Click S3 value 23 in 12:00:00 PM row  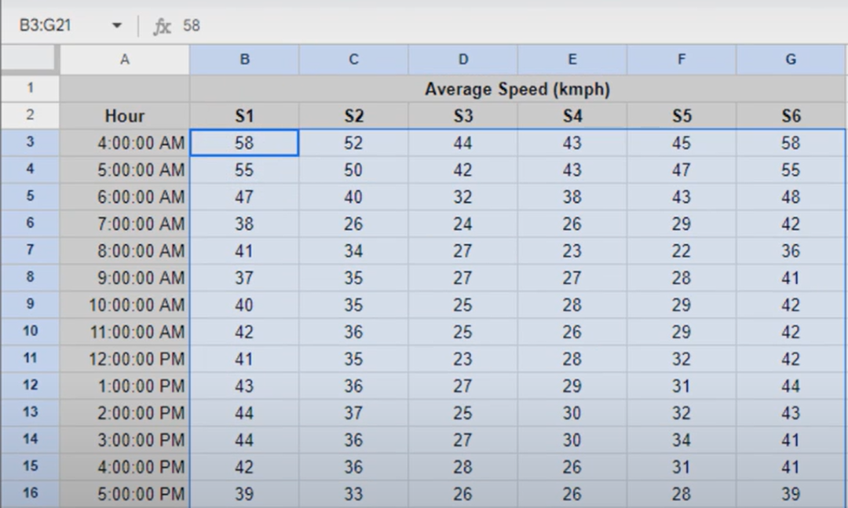(x=463, y=360)
